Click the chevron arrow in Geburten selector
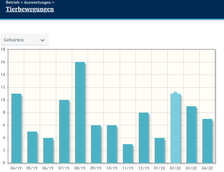Screen dimensions: 224x172 43,40
